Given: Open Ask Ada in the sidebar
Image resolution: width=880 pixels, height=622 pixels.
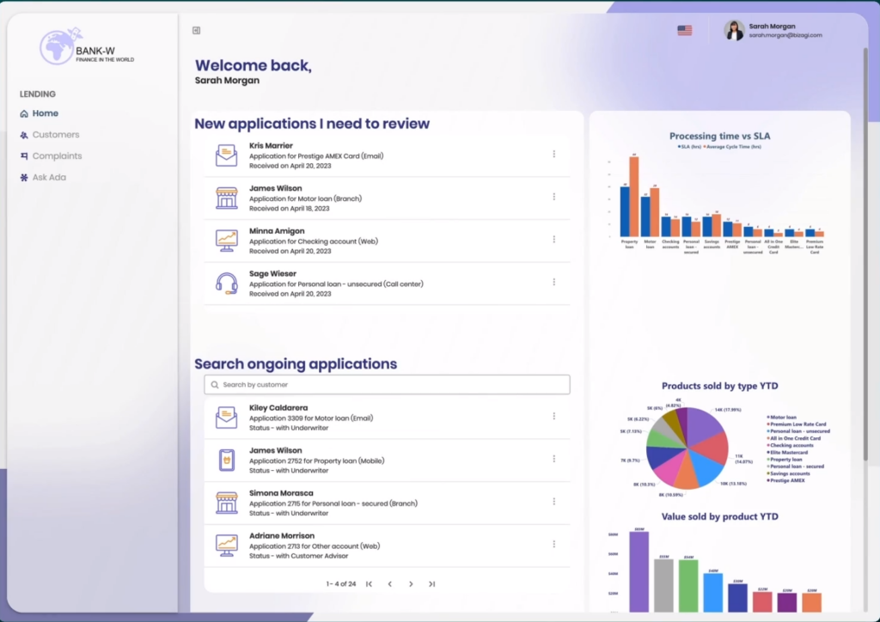Looking at the screenshot, I should (x=49, y=178).
